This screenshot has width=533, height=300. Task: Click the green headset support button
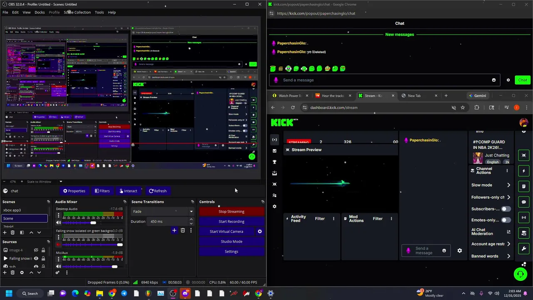pyautogui.click(x=520, y=274)
